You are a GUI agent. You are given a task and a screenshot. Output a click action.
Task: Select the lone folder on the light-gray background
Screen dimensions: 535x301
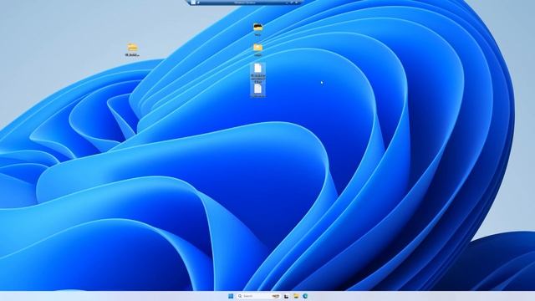coord(132,49)
